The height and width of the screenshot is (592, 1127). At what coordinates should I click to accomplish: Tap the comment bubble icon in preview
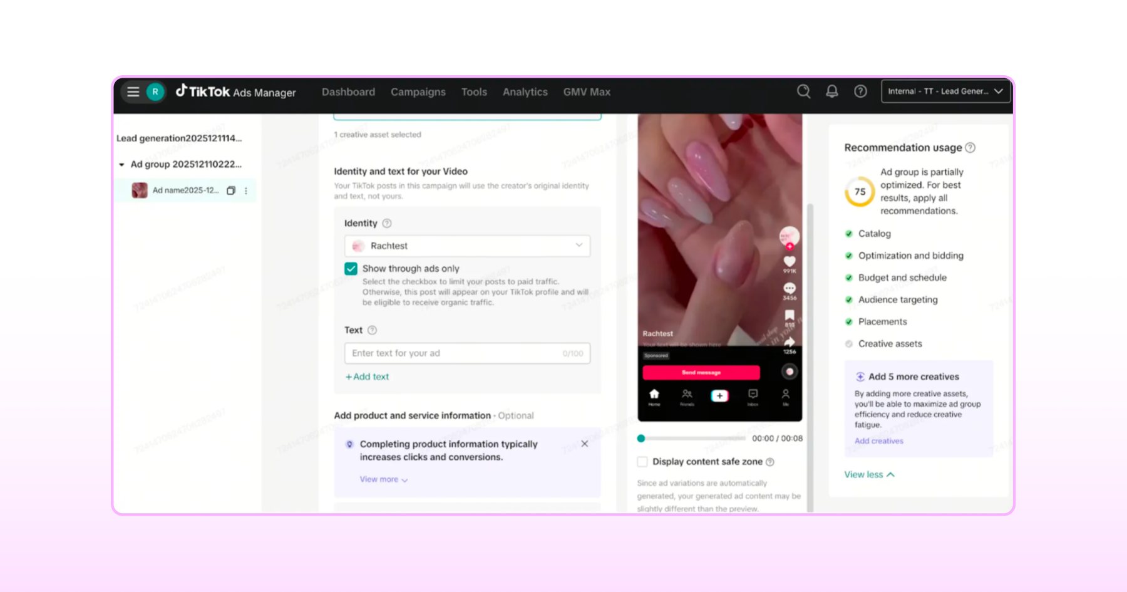point(790,288)
